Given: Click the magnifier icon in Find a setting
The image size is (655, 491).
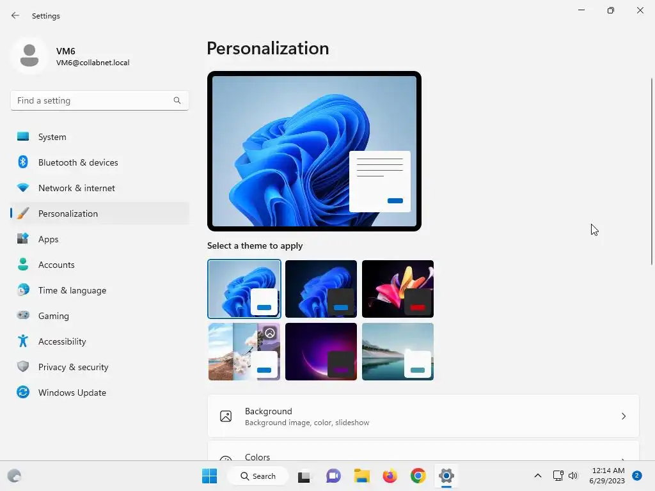Looking at the screenshot, I should [177, 100].
